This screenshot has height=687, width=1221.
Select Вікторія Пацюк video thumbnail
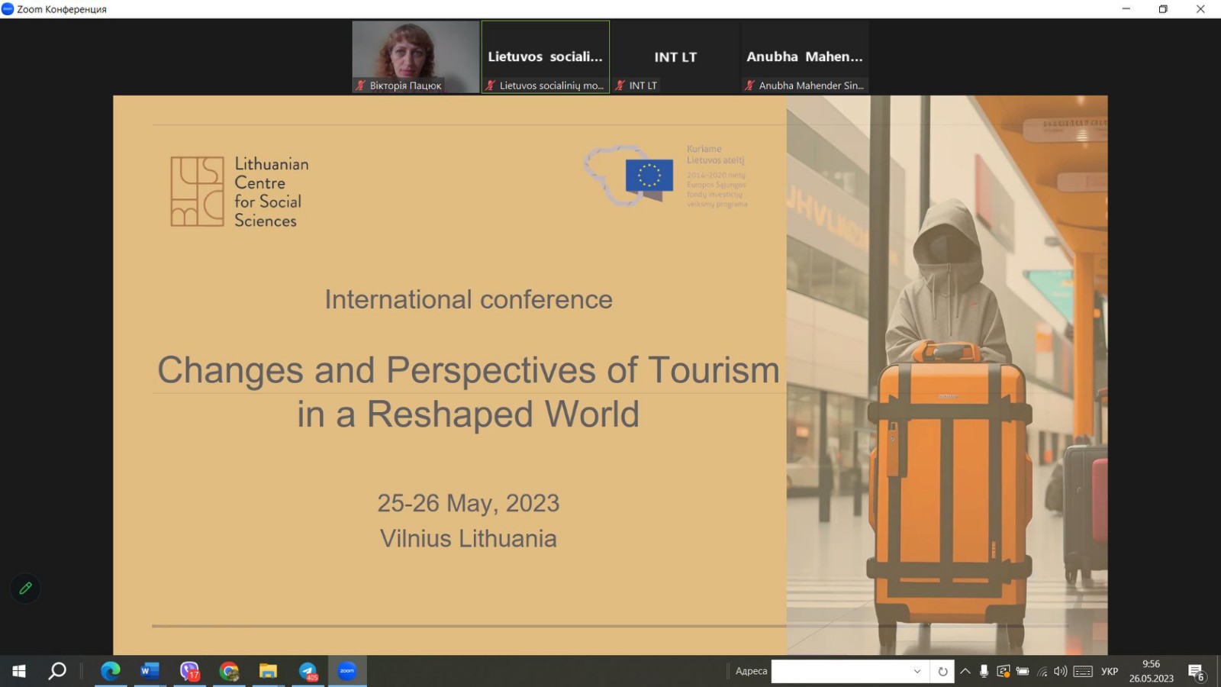click(416, 56)
